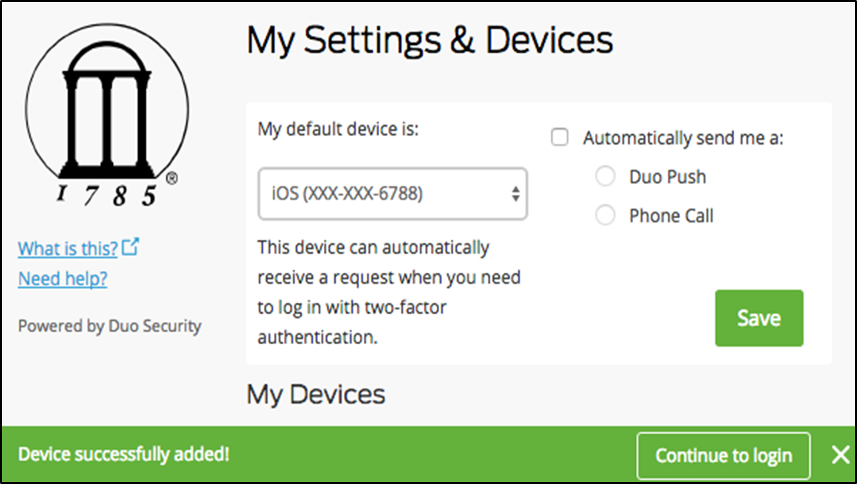Click the external-link icon beside What is this
Screen dimensions: 857x484
(130, 247)
